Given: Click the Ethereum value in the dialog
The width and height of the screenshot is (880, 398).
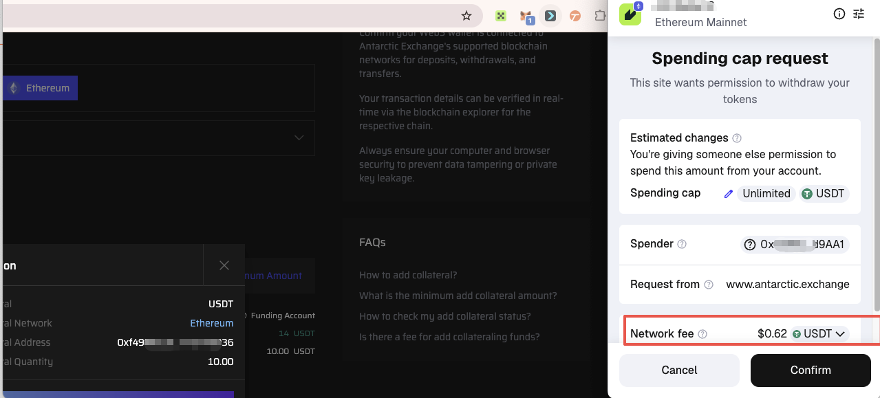Looking at the screenshot, I should [212, 323].
